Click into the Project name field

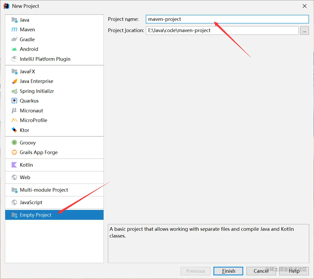tap(227, 19)
